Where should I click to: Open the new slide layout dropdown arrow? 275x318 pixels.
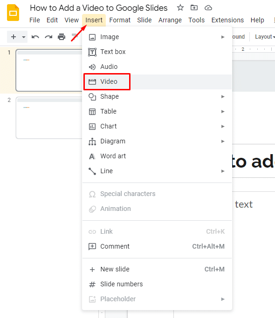(24, 37)
